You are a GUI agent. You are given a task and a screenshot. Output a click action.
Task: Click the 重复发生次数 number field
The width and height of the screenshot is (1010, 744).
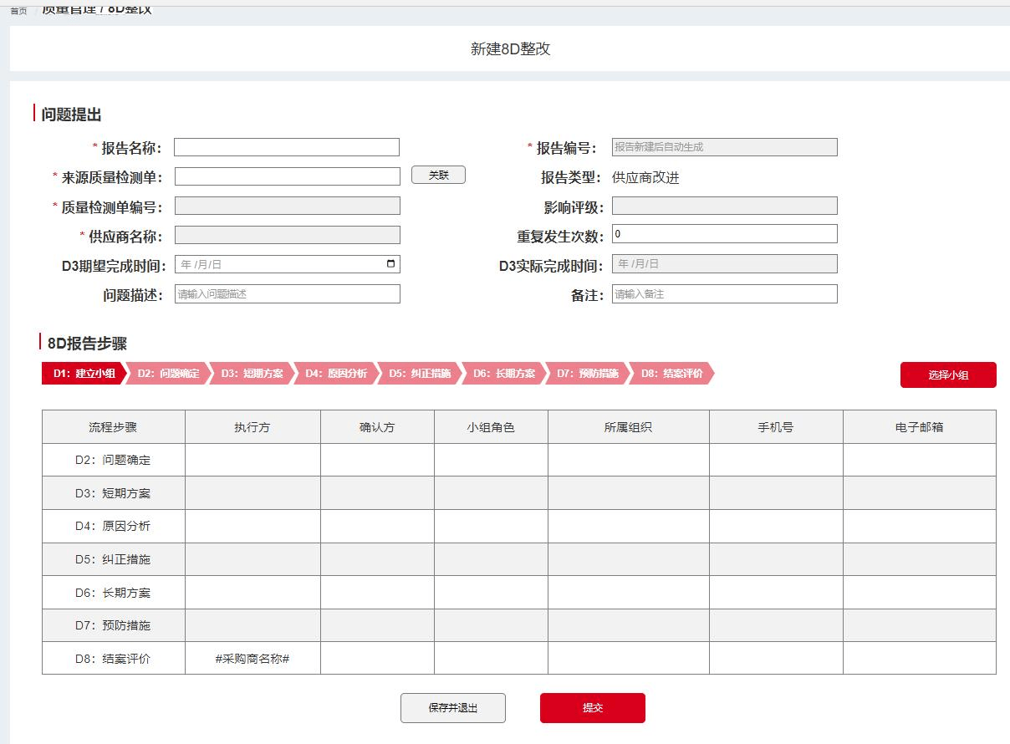pos(724,234)
